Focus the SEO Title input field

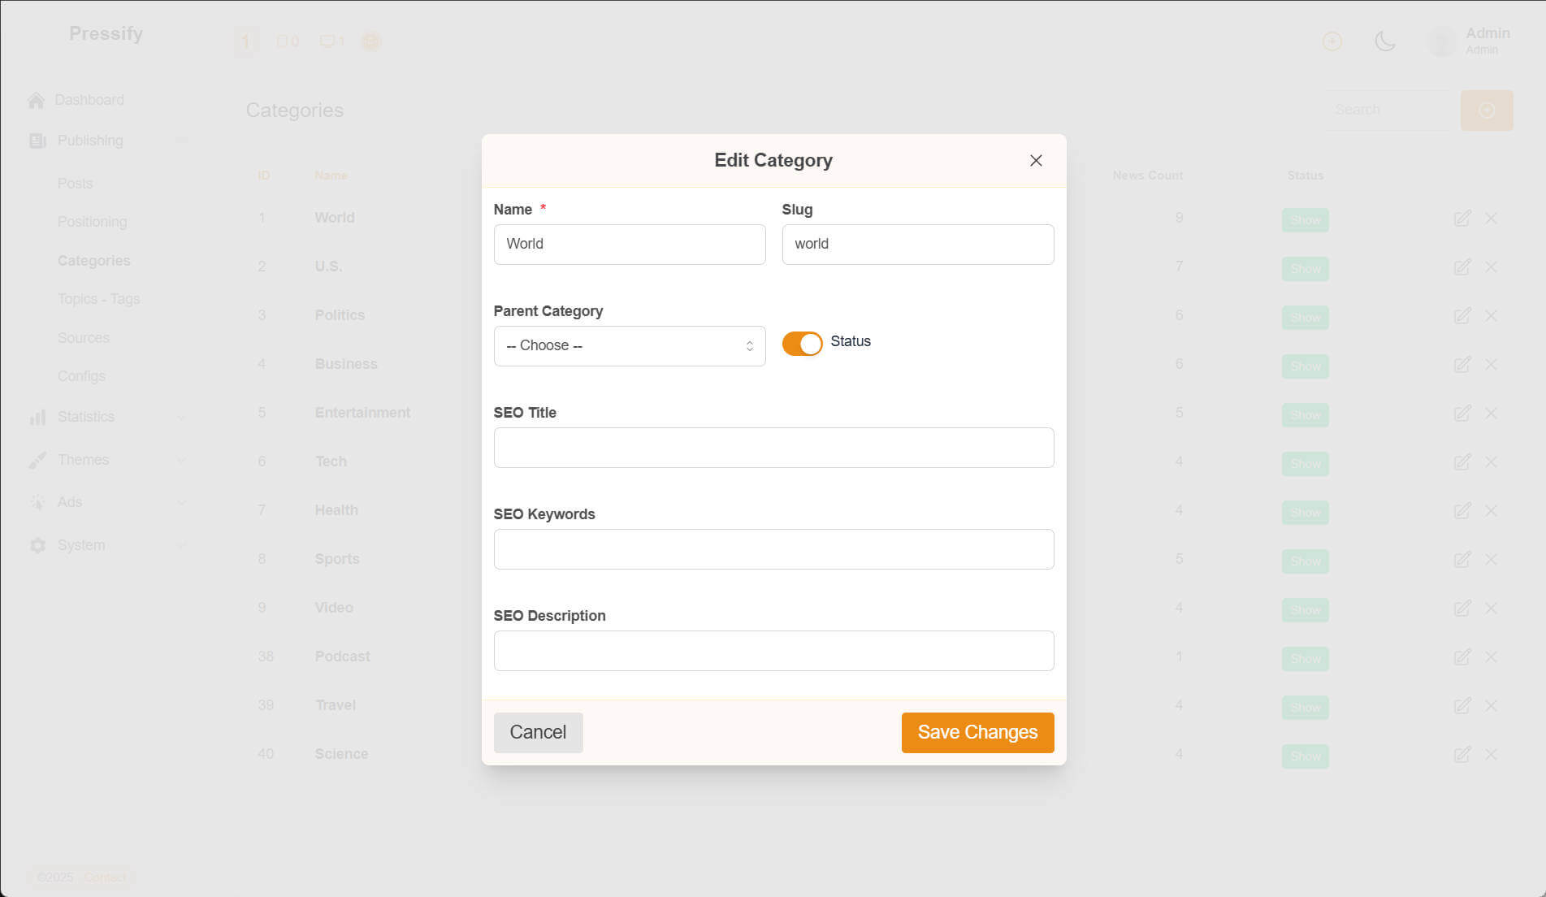tap(773, 448)
